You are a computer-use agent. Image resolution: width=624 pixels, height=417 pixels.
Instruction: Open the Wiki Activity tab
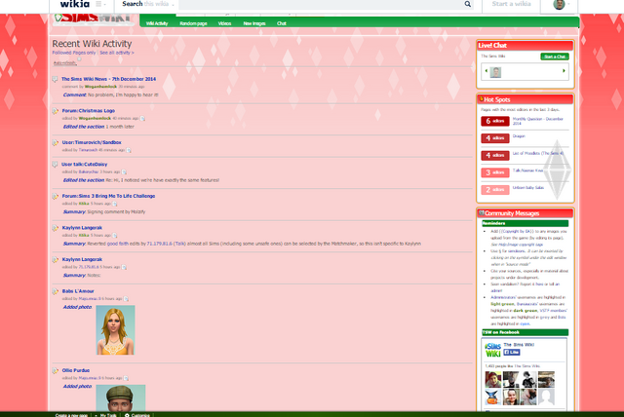[x=157, y=23]
